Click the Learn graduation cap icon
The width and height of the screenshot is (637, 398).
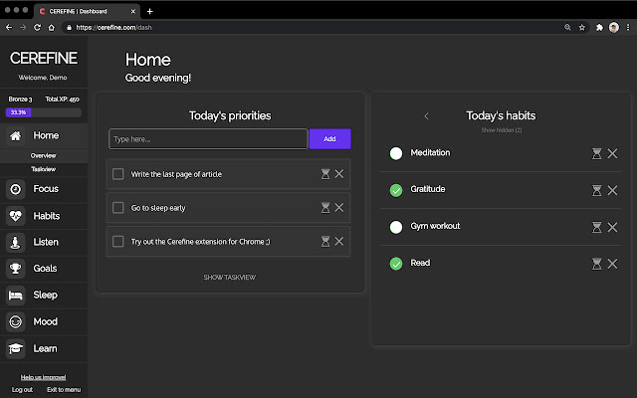16,349
